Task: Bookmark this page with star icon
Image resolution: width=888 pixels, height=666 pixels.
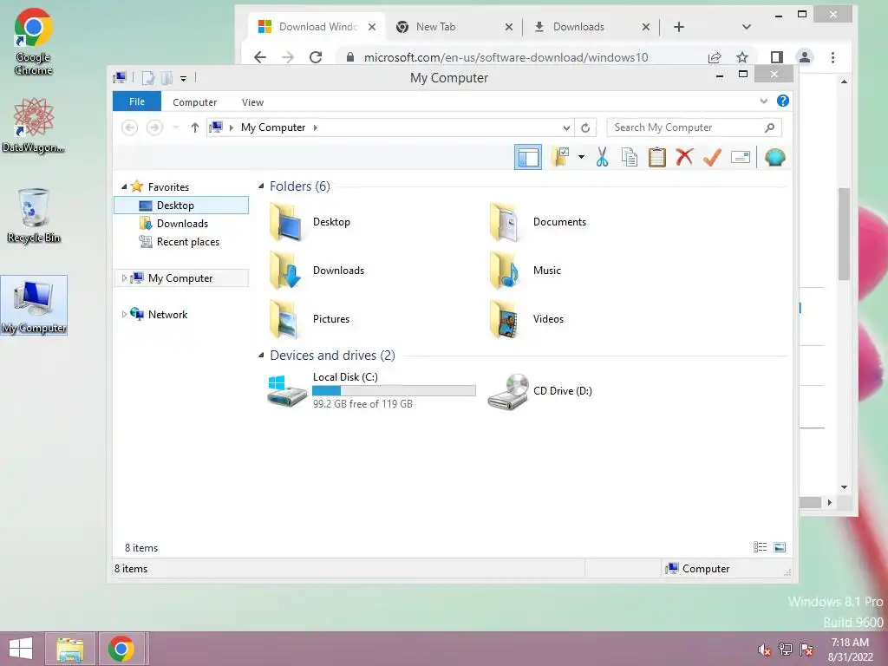Action: (742, 57)
